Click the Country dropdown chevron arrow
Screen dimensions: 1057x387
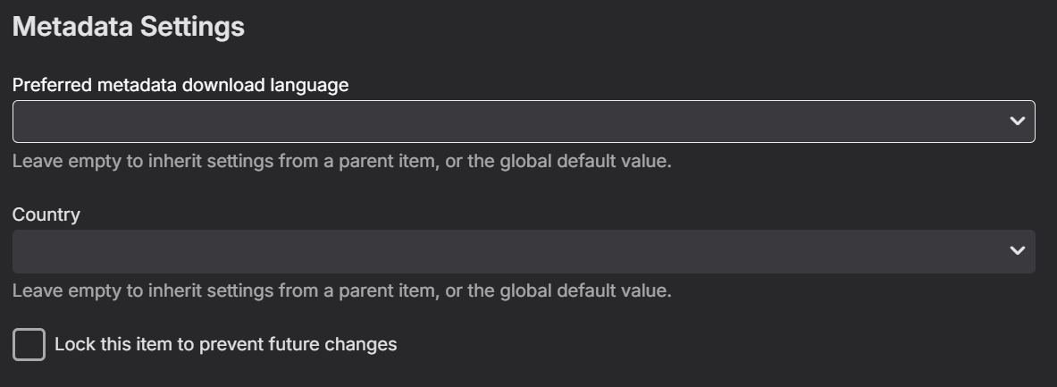coord(1016,251)
